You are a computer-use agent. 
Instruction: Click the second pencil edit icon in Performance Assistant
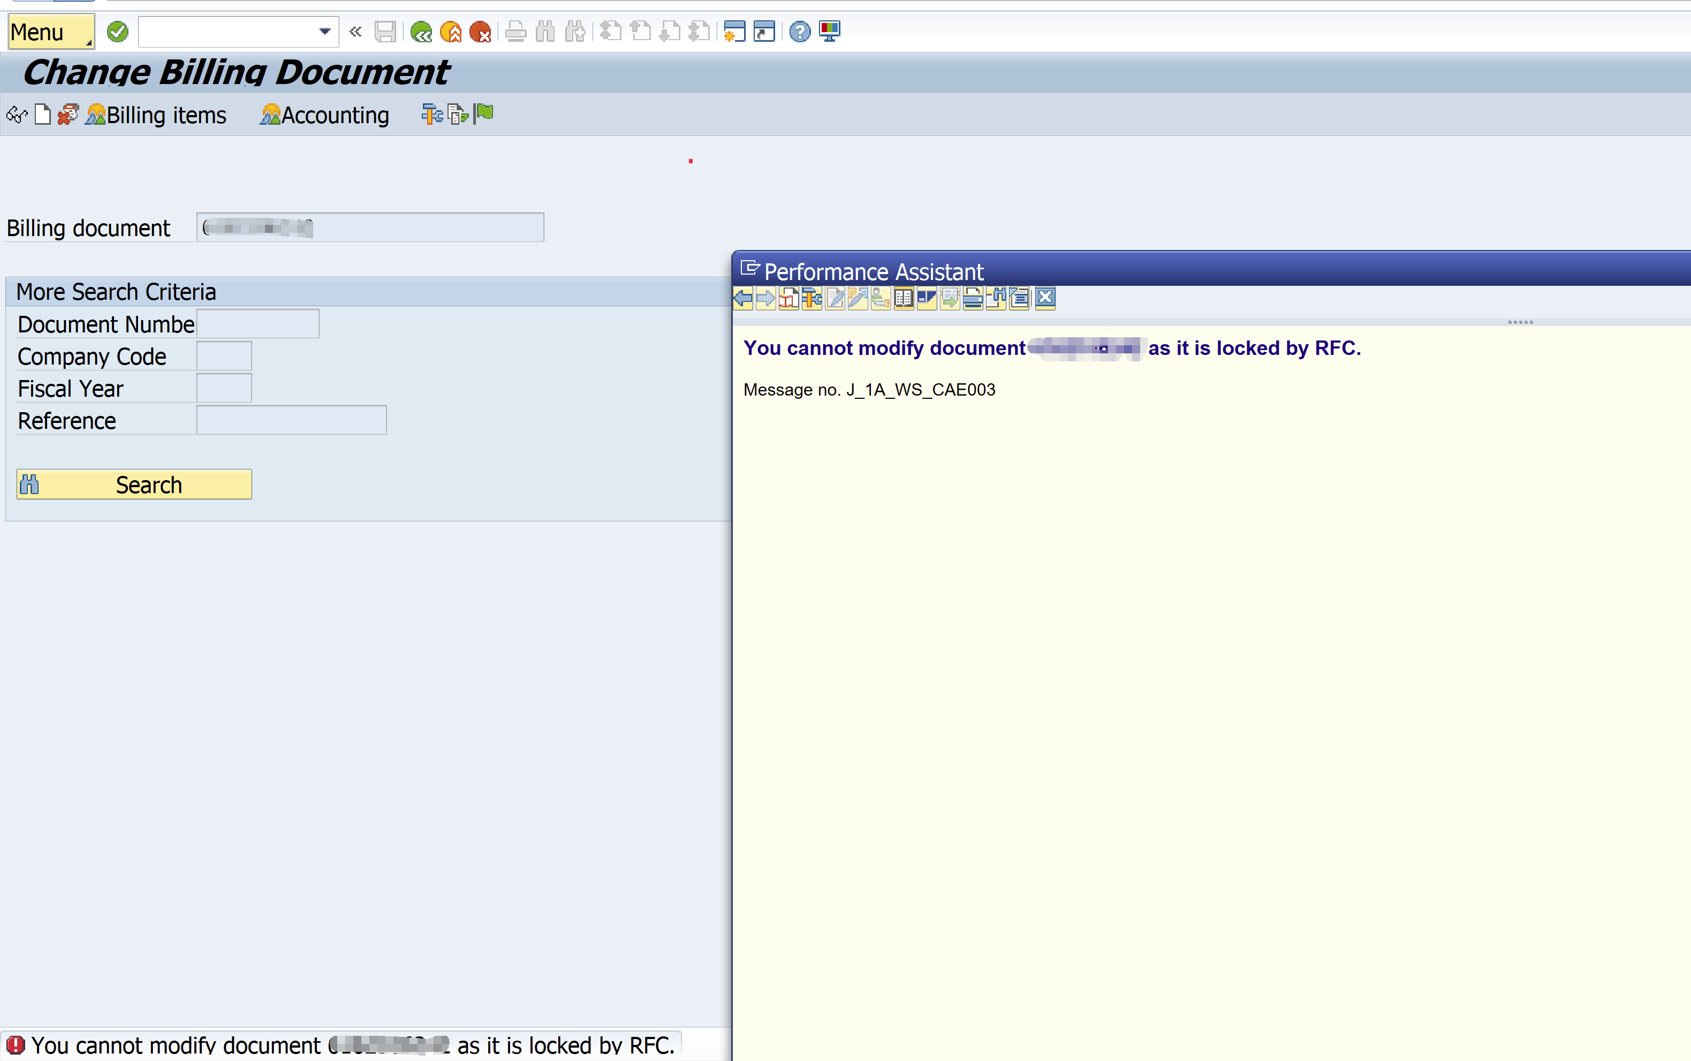(x=858, y=299)
